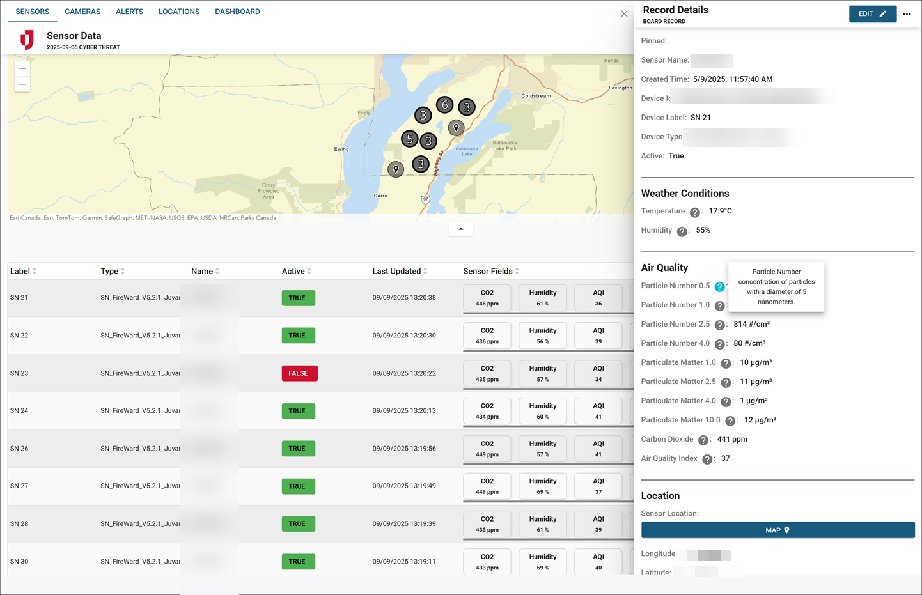
Task: Click the FALSE active badge for SN 23
Action: pos(299,373)
